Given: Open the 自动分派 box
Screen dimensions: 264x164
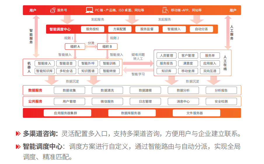Looking at the screenshot, I should click(201, 29).
